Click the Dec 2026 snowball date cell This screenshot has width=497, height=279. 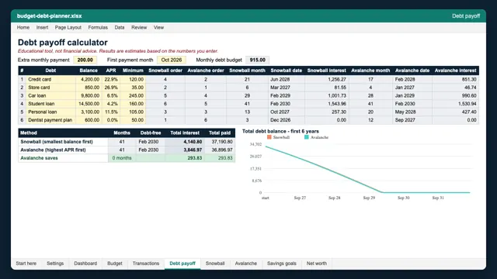coord(287,120)
